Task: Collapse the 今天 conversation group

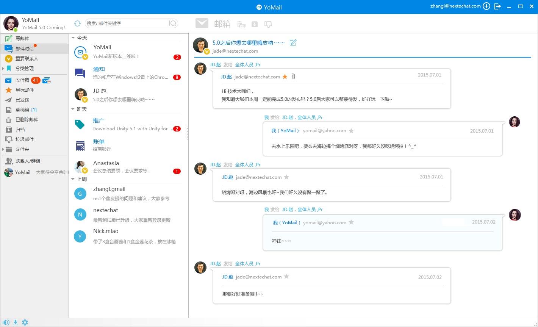Action: click(74, 38)
